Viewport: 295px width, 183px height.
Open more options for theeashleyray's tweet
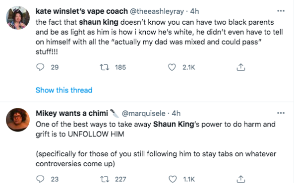281,11
